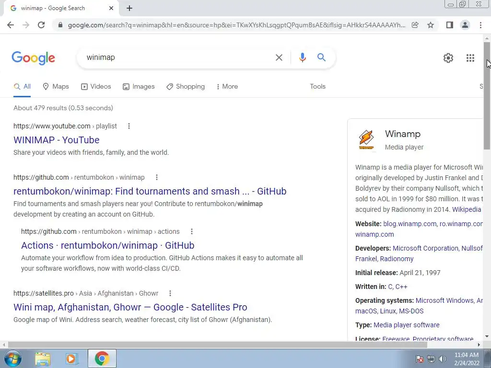Open Radionomy developer link

397,259
